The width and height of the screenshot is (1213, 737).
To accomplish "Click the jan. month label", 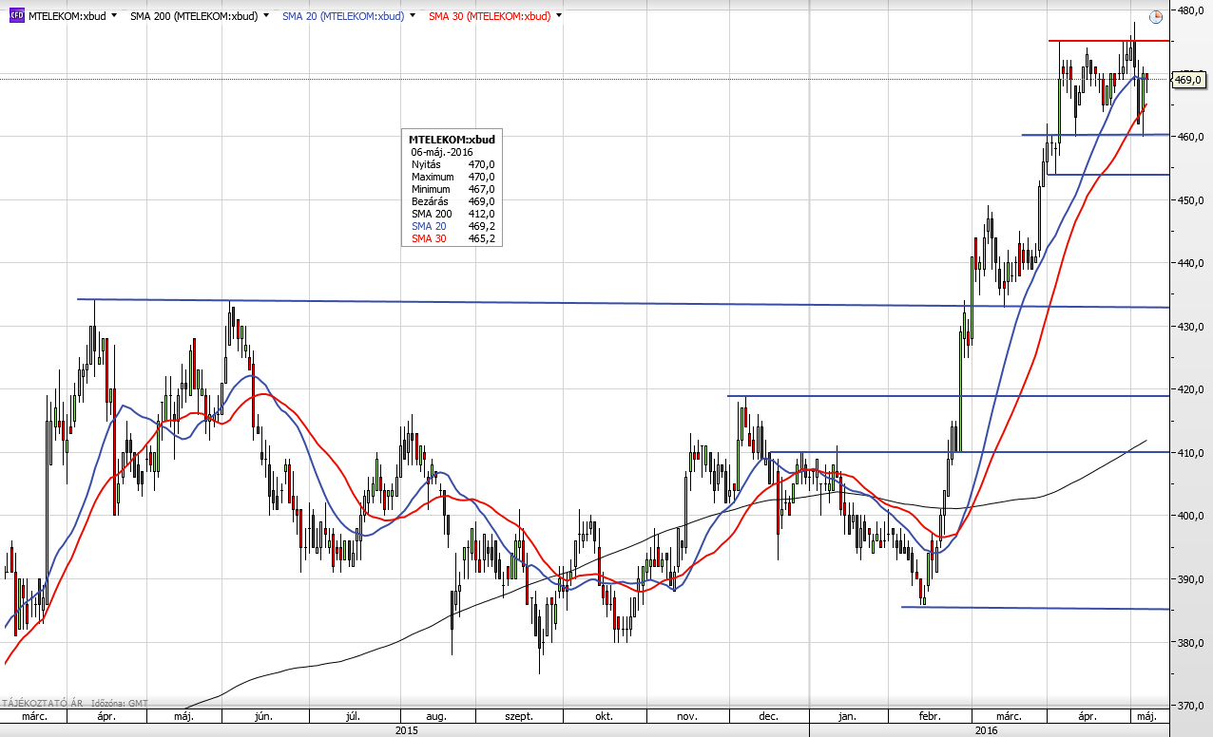I will pos(848,717).
